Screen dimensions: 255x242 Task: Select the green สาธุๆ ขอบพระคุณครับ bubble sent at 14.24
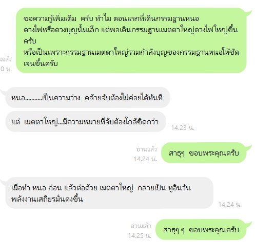[204, 153]
